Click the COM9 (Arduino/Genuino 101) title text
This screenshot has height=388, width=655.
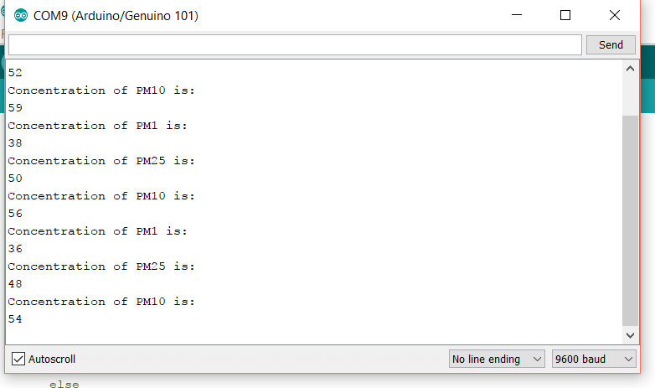(x=116, y=16)
